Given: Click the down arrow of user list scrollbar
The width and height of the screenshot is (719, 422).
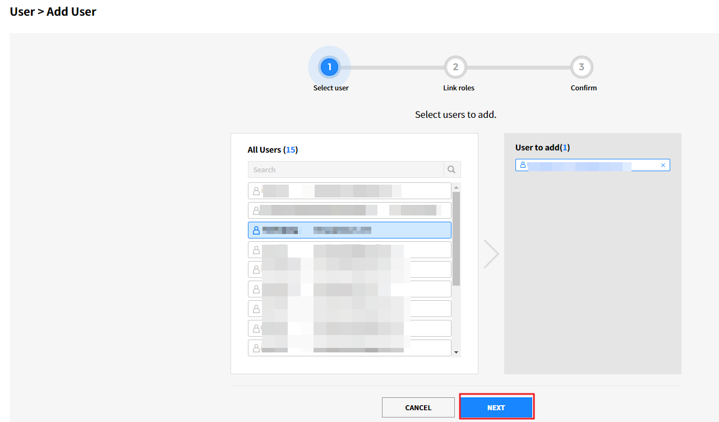Looking at the screenshot, I should pyautogui.click(x=456, y=352).
